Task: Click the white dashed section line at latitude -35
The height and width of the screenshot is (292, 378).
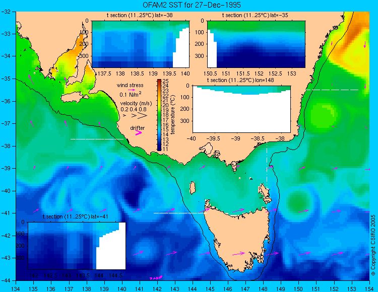Action: click(x=332, y=90)
